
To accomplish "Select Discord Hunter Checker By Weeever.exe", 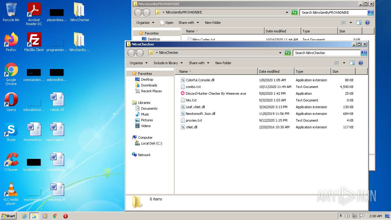I will coord(213,94).
